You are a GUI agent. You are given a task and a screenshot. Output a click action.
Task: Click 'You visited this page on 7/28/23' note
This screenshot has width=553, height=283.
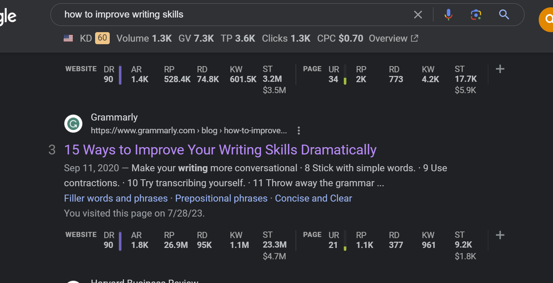coord(134,213)
